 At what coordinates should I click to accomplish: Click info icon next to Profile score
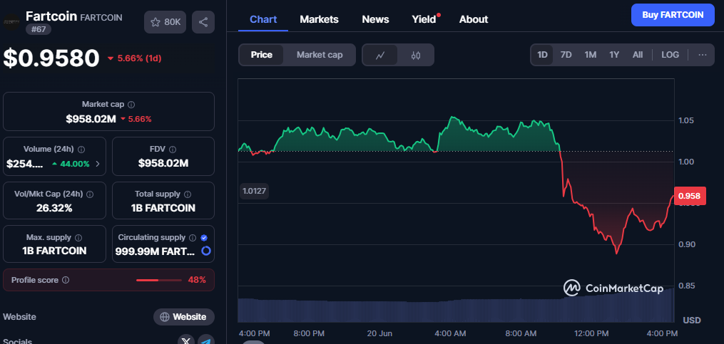point(66,280)
